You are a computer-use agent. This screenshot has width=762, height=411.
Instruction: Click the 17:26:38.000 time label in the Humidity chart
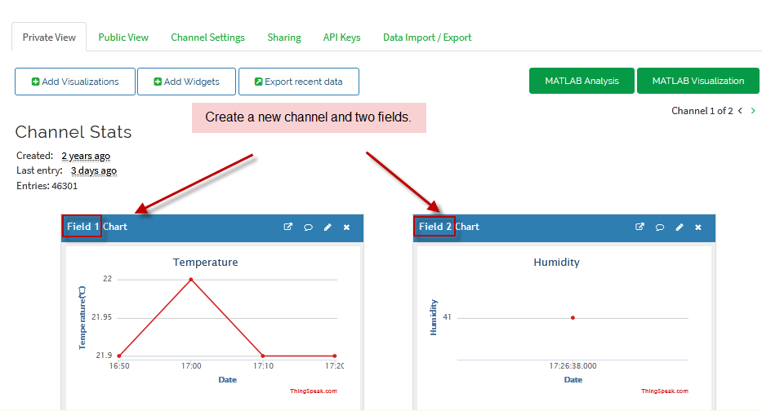click(573, 366)
